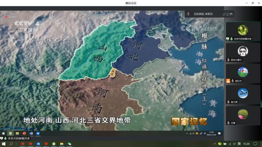Select 汪菁 participant tile
This screenshot has height=147, width=262.
click(x=243, y=115)
